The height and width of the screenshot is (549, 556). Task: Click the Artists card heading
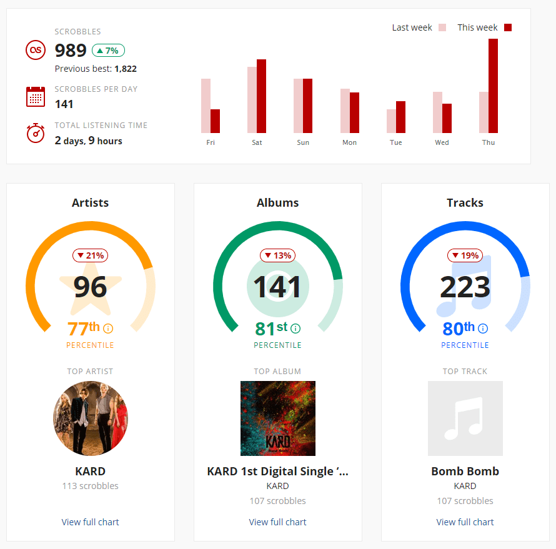(x=90, y=203)
